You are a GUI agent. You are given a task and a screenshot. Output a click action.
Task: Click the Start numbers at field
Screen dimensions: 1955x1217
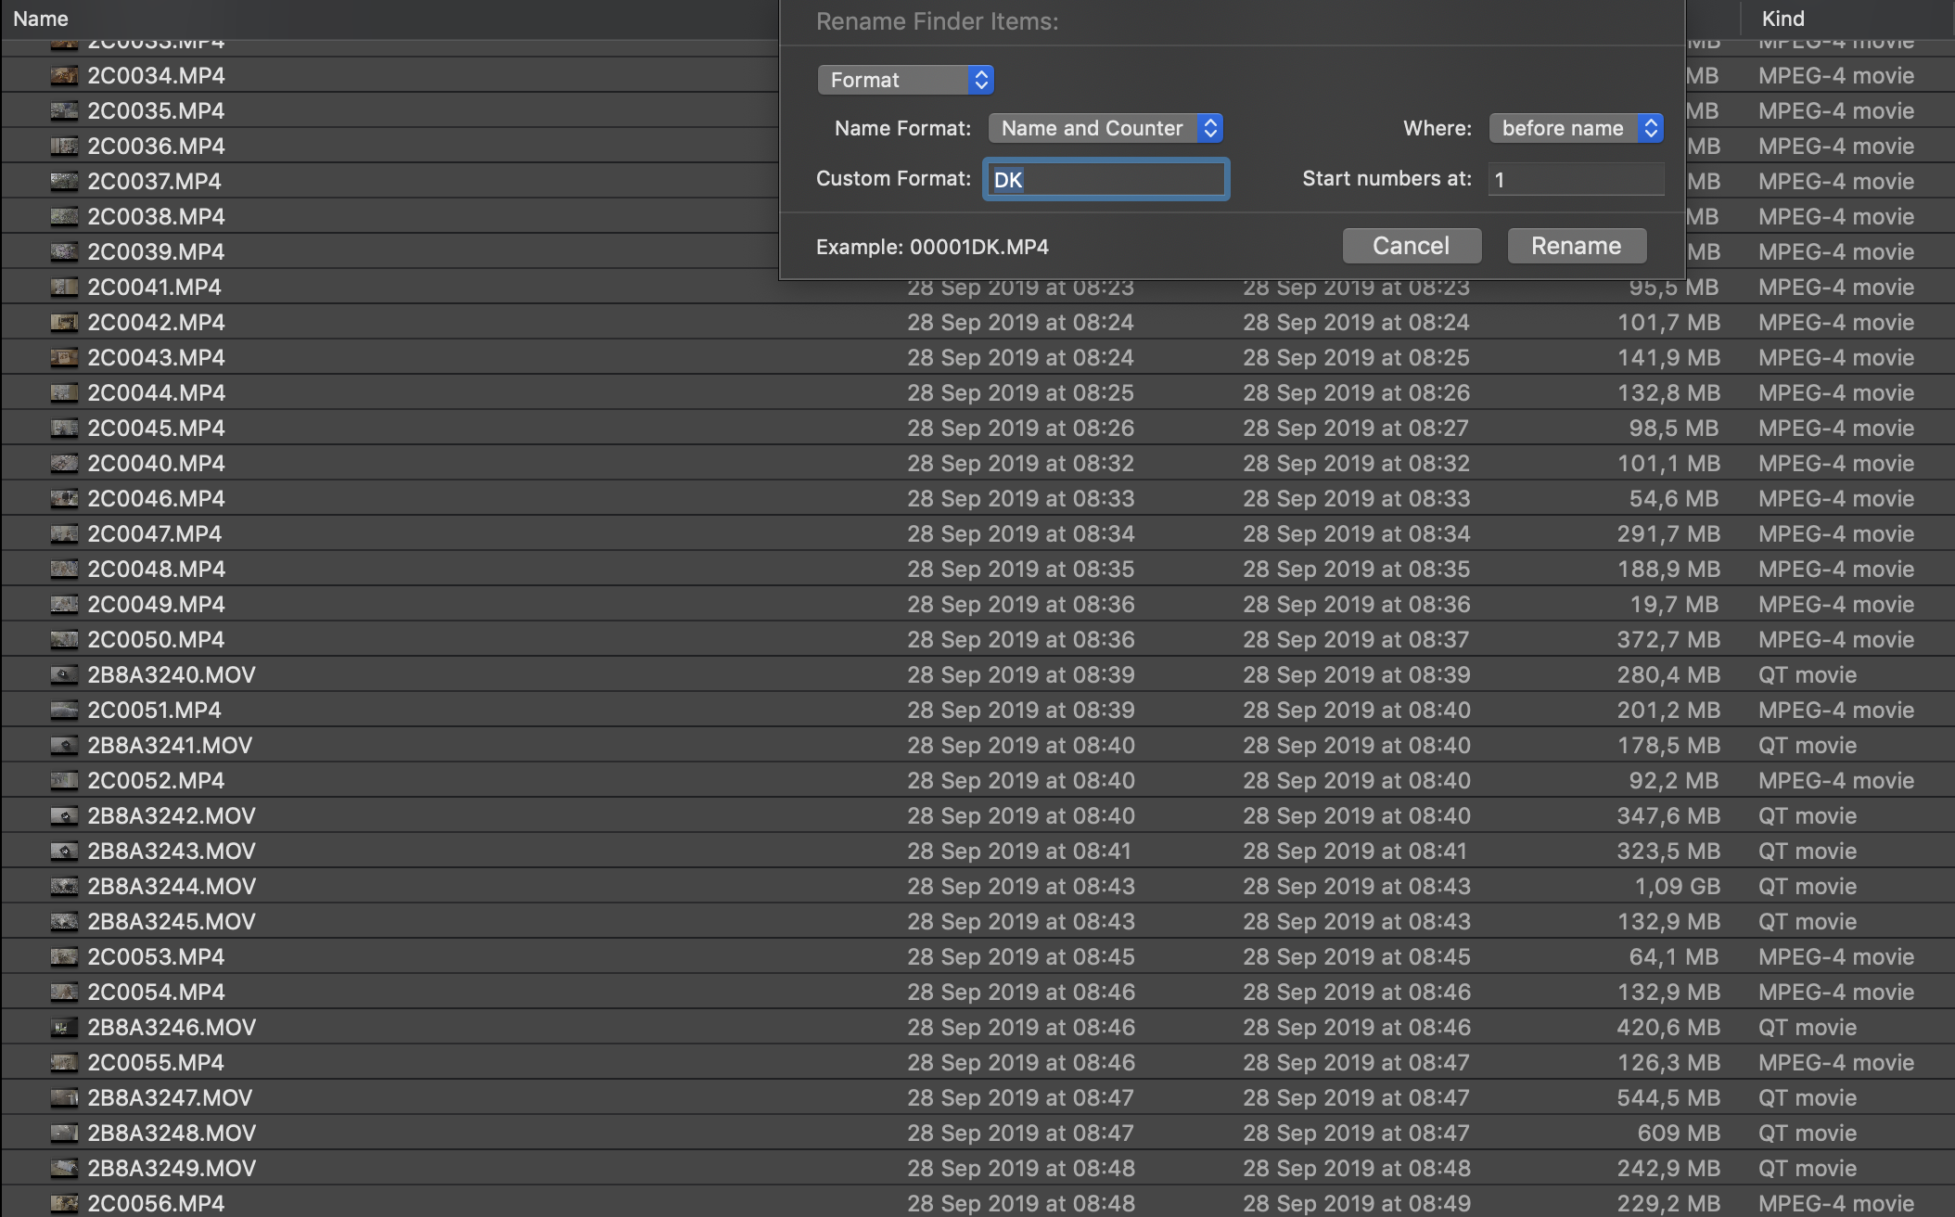point(1575,179)
